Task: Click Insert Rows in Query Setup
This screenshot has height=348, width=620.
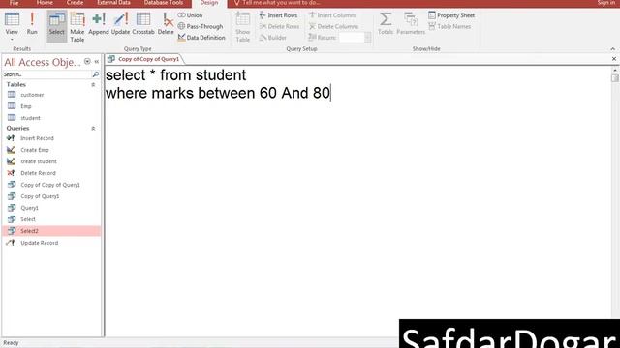Action: coord(278,15)
